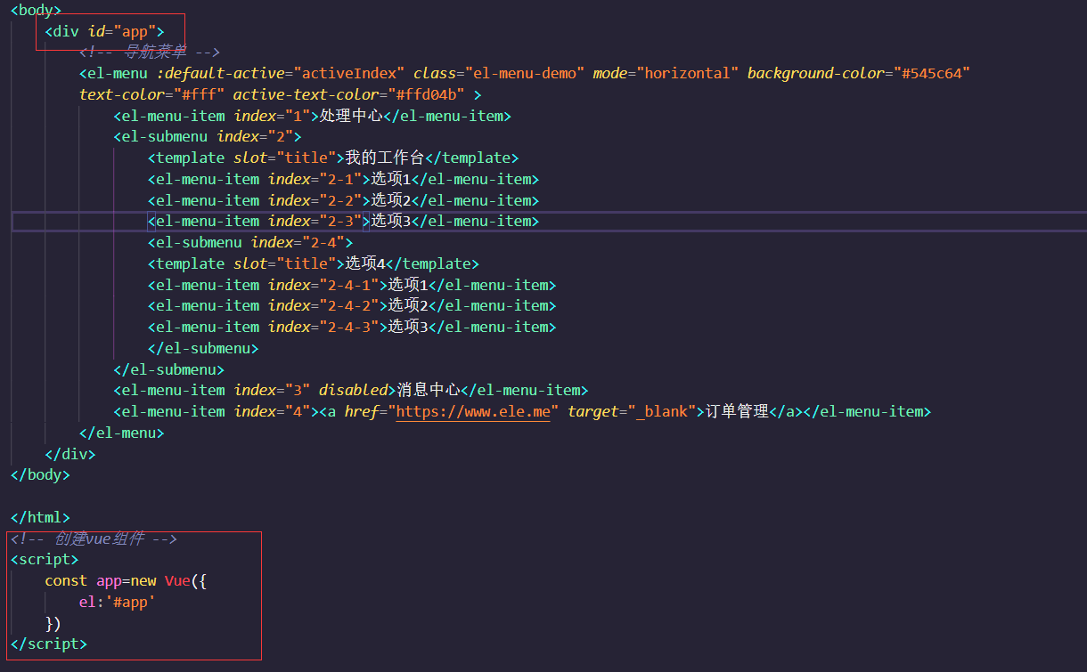Click the closing </script> tag

(49, 644)
